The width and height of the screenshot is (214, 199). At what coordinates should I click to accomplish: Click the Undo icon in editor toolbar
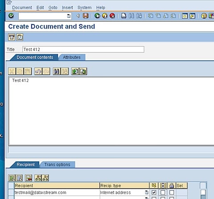coord(38,72)
